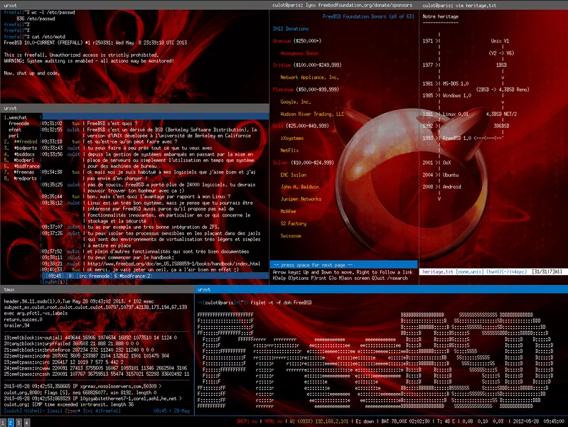Switch to workspace 3 in bottom bar
Viewport: 568px width, 427px height.
coord(18,422)
